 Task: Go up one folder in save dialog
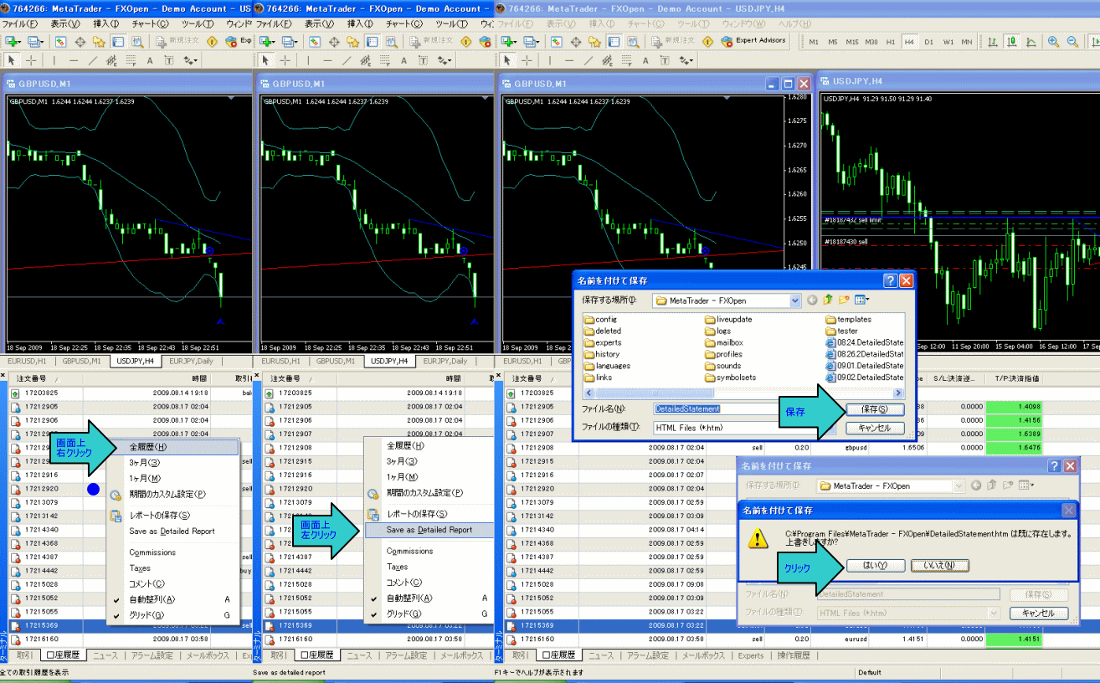[829, 300]
